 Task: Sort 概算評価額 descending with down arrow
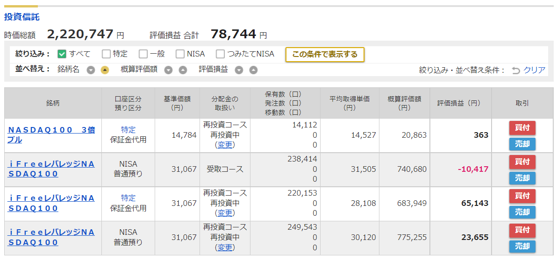[x=168, y=71]
